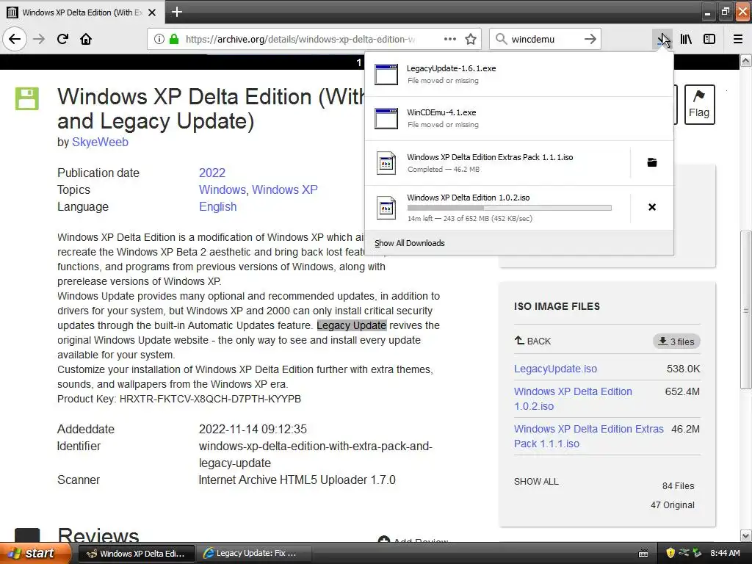752x564 pixels.
Task: Close the Windows XP Delta Edition tab
Action: [x=152, y=12]
